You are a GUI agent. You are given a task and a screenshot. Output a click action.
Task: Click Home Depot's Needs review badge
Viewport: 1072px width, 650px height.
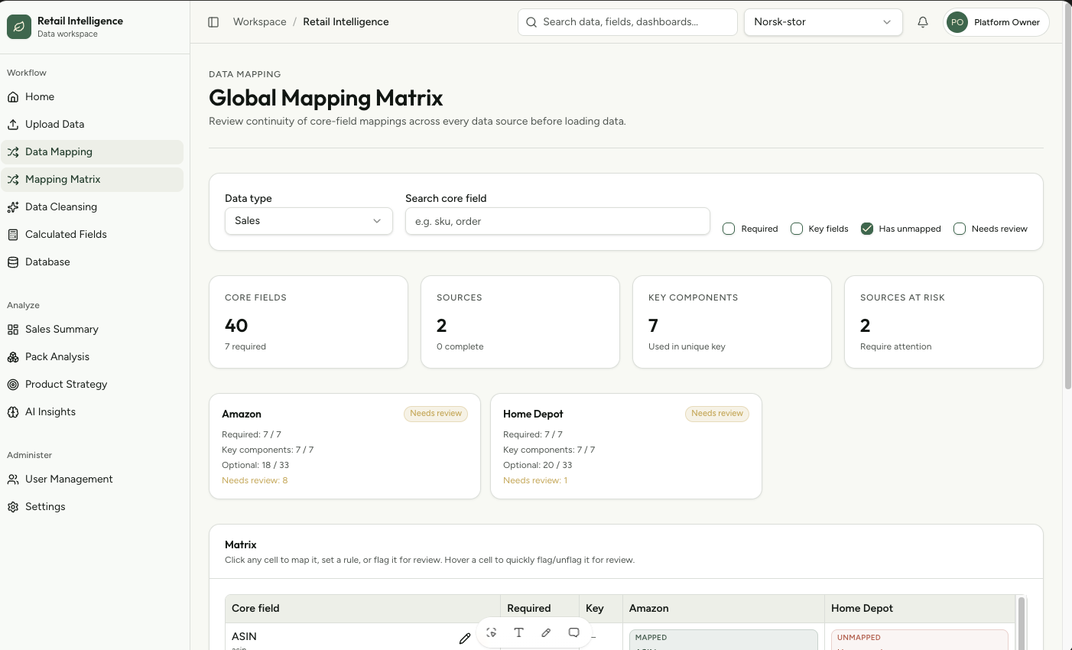coord(717,414)
